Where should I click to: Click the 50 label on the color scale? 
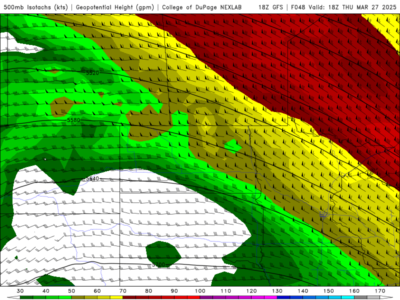pyautogui.click(x=71, y=291)
